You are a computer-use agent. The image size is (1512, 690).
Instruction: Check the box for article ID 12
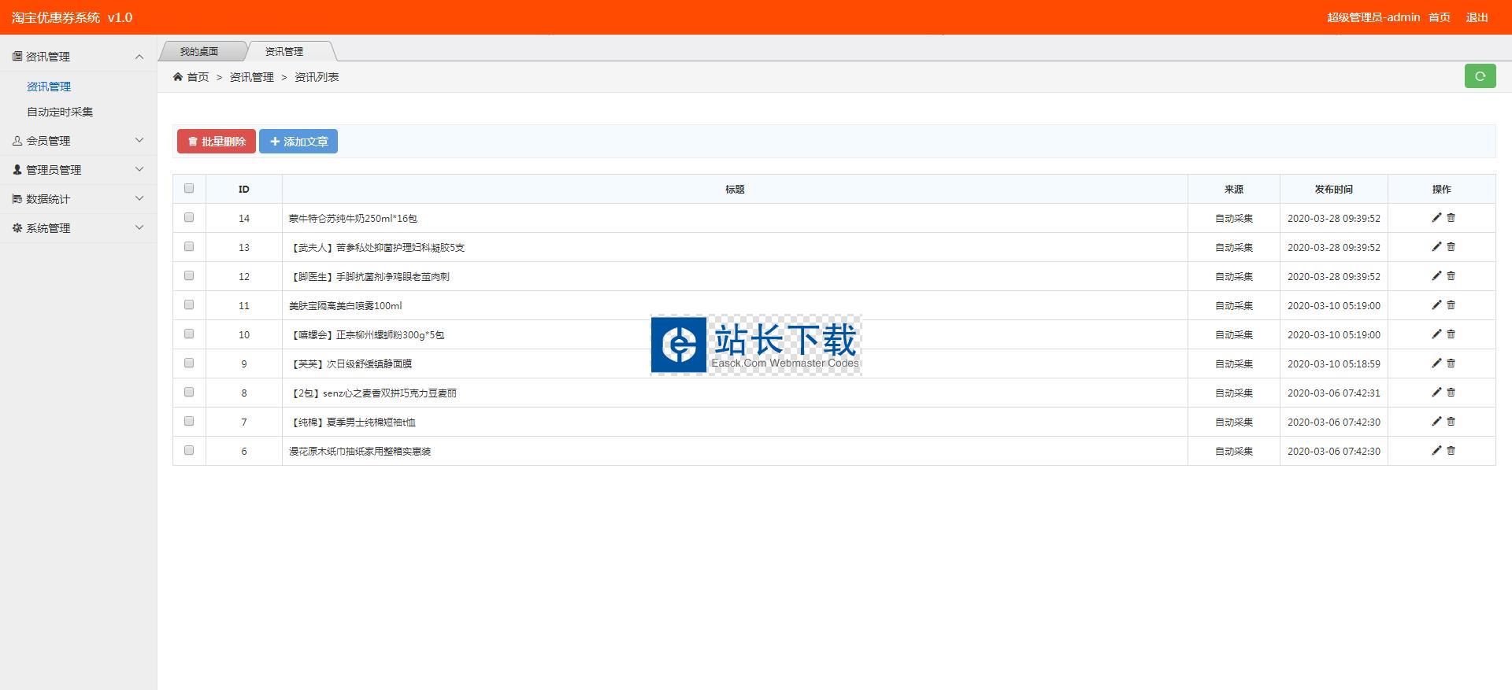pyautogui.click(x=189, y=275)
